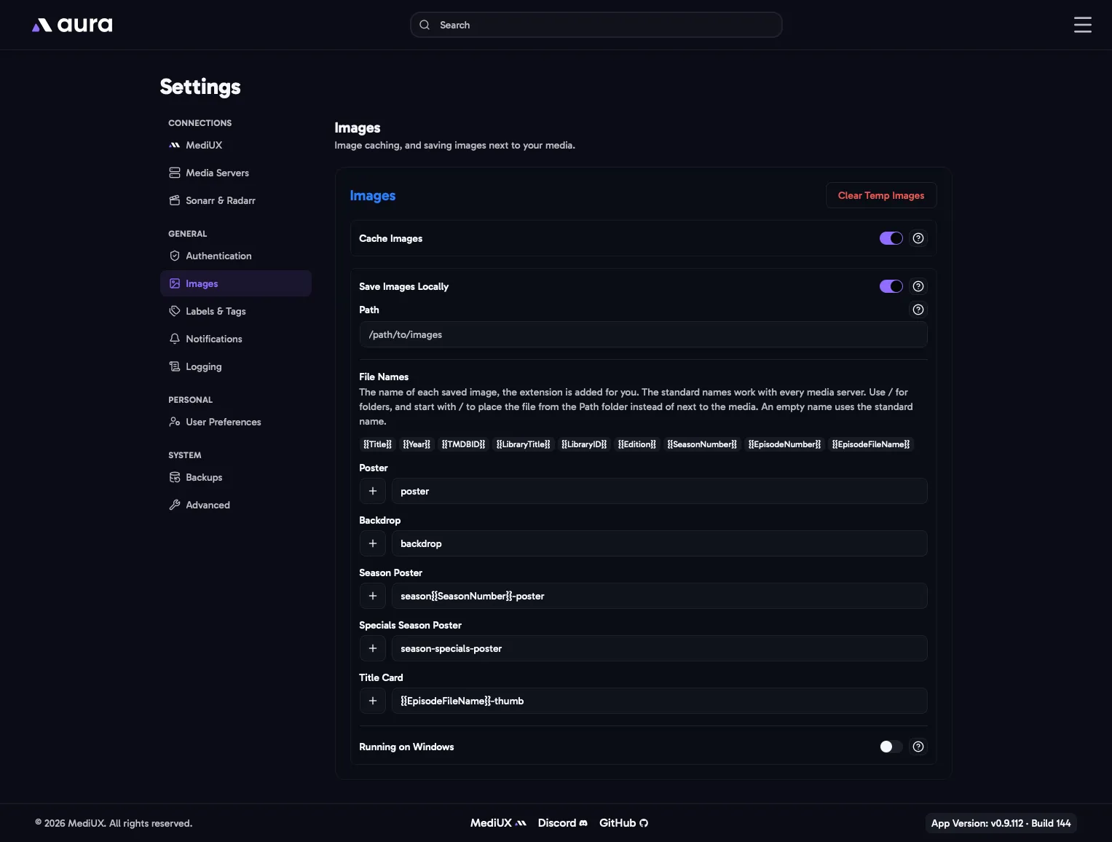Go to Sonarr & Radarr settings

coord(236,200)
